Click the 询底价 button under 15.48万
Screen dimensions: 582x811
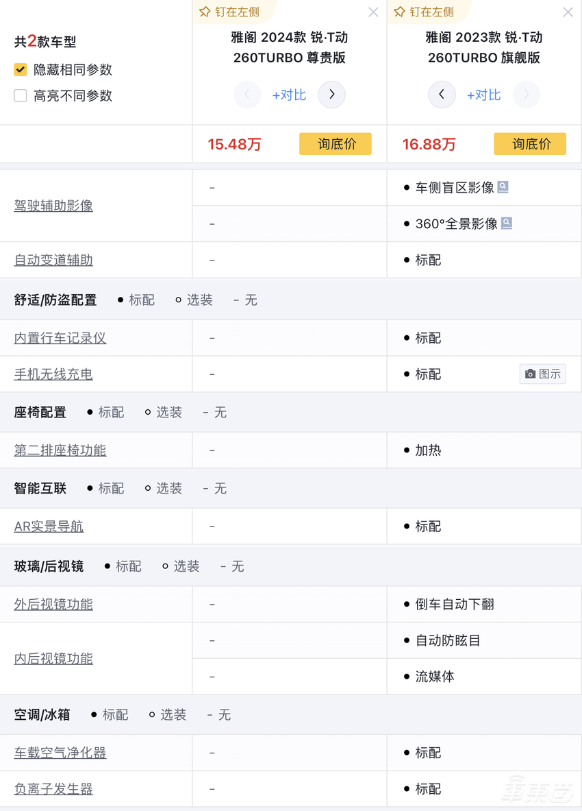coord(336,144)
